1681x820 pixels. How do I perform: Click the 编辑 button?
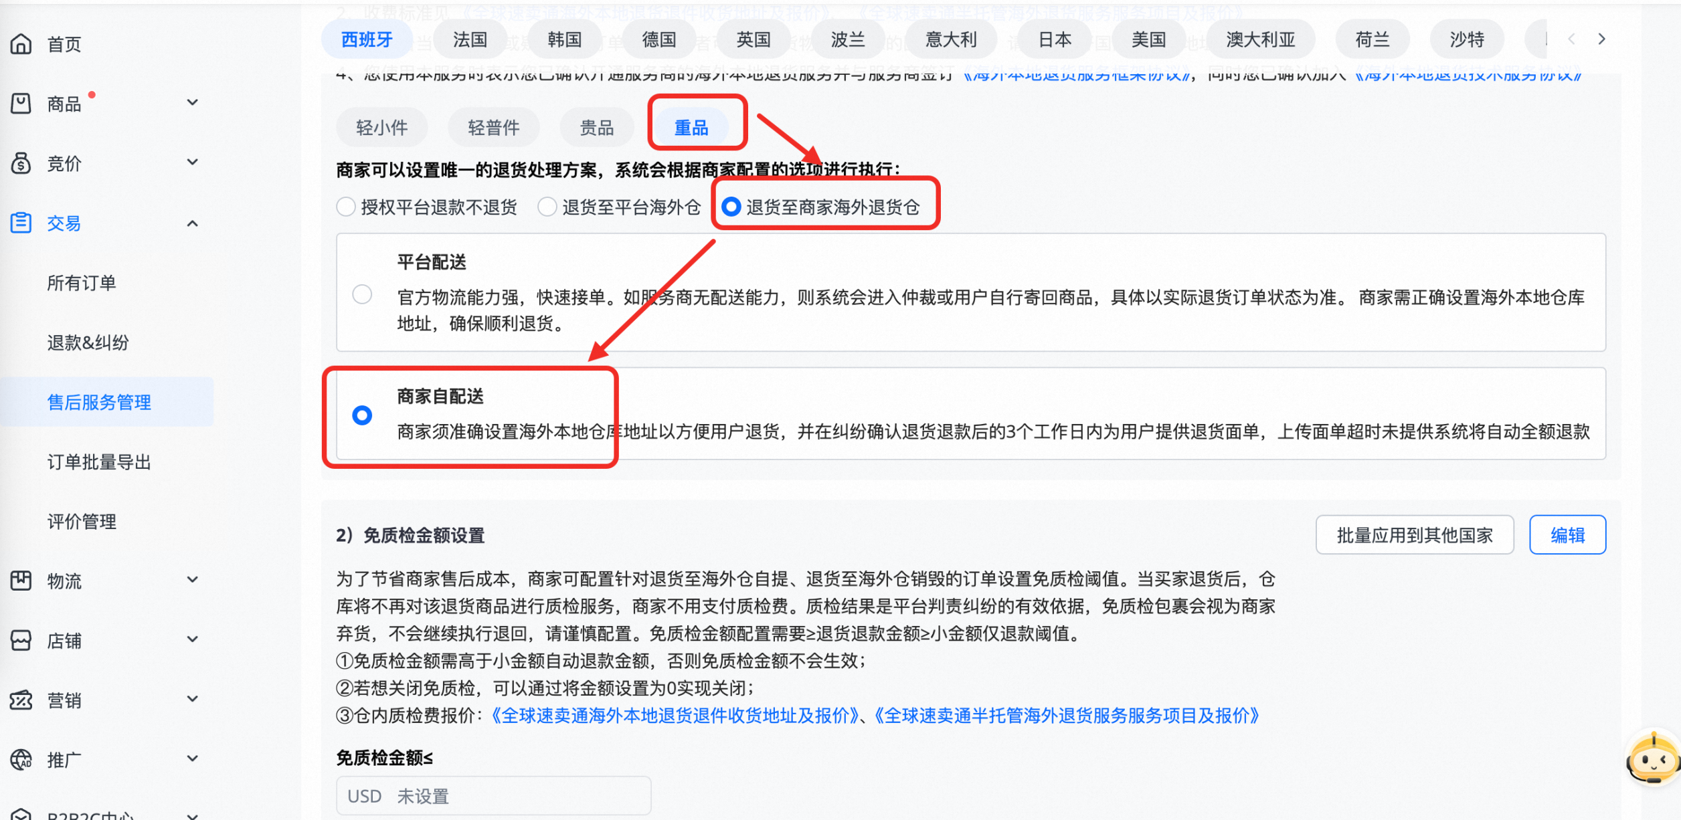(x=1568, y=534)
